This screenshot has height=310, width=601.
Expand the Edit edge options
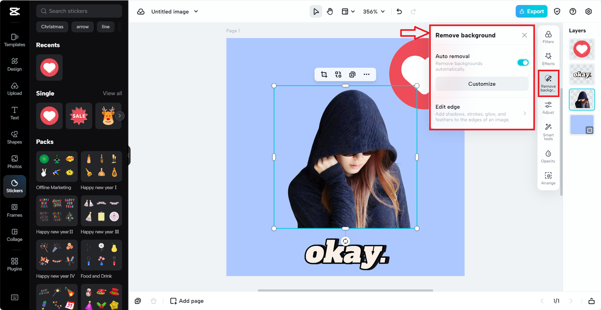coord(482,113)
